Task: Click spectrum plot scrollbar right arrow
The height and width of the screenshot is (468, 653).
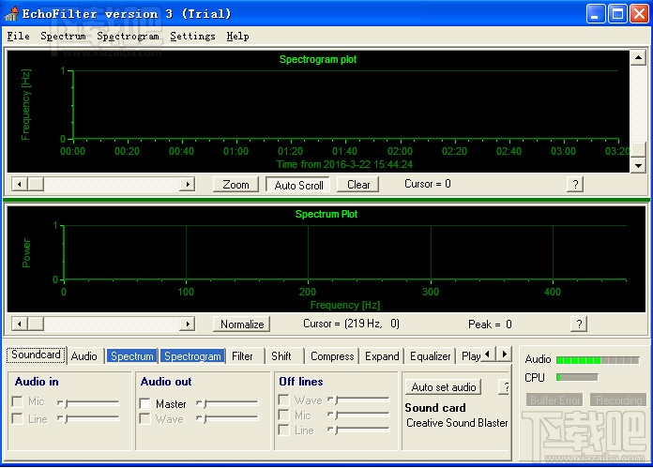Action: click(188, 324)
